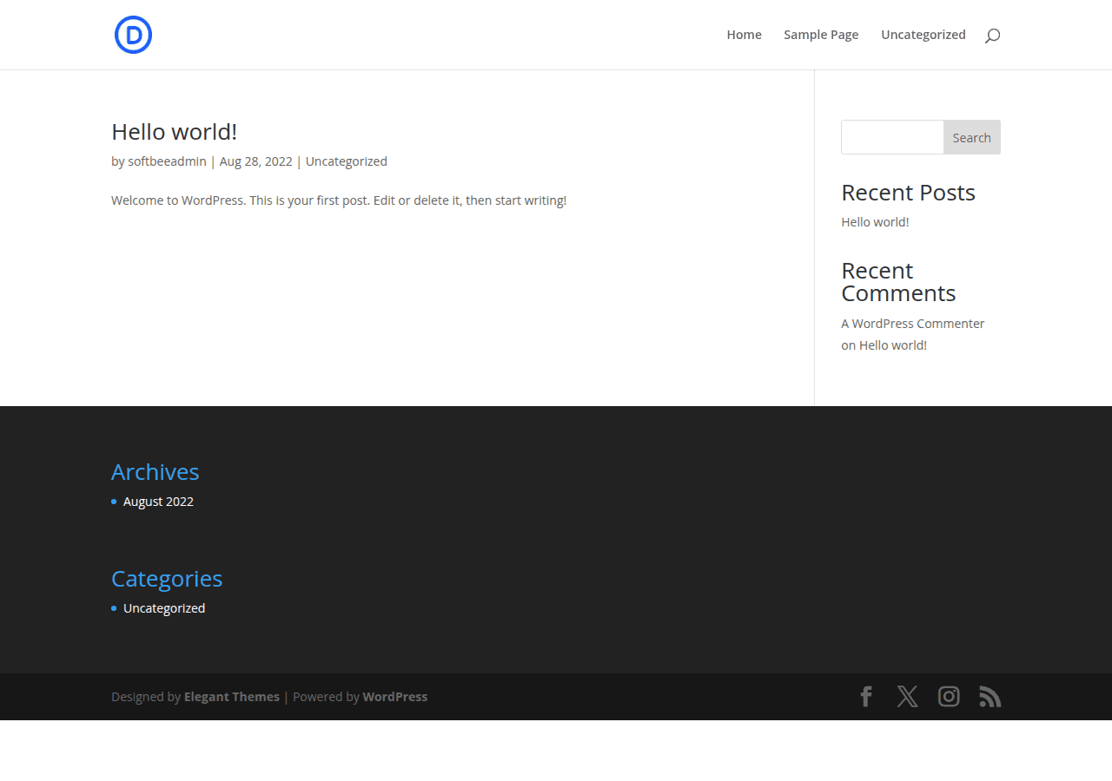Click the "Categories" footer heading

167,579
